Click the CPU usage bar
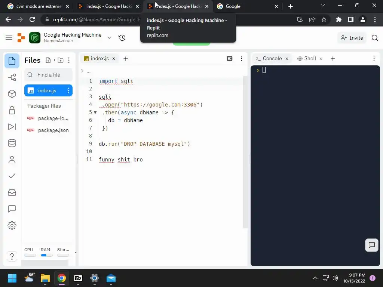This screenshot has width=383, height=287. pos(30,255)
